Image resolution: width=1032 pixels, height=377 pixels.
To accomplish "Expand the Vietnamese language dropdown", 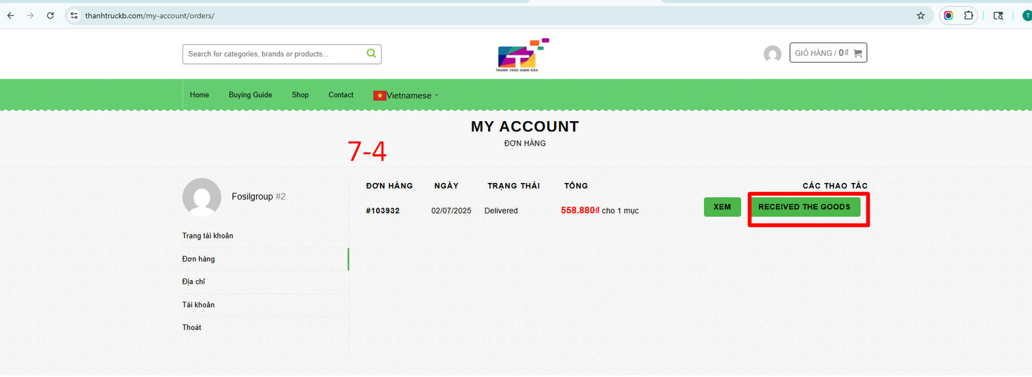I will click(406, 95).
